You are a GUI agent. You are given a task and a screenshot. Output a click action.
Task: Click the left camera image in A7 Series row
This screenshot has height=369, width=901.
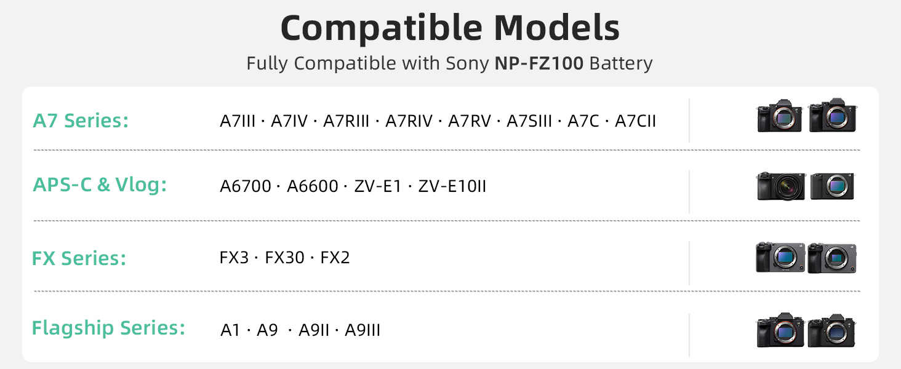click(x=780, y=116)
